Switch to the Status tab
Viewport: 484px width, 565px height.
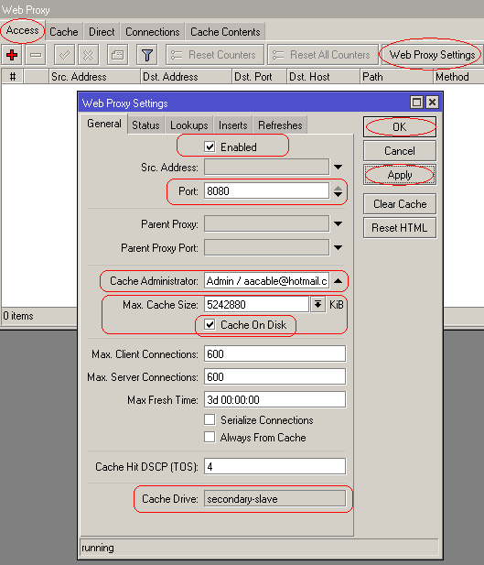145,125
